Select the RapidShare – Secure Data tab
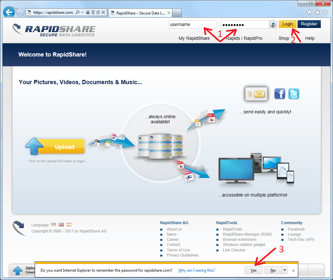This screenshot has height=280, width=333. 140,13
